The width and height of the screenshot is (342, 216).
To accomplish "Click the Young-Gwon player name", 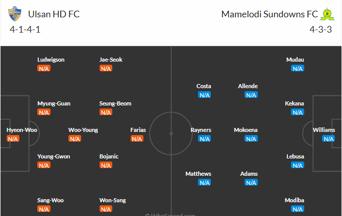I will [54, 156].
